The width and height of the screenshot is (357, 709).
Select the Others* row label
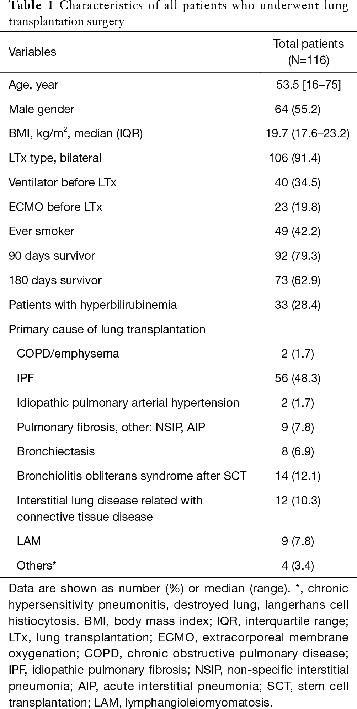[x=37, y=566]
